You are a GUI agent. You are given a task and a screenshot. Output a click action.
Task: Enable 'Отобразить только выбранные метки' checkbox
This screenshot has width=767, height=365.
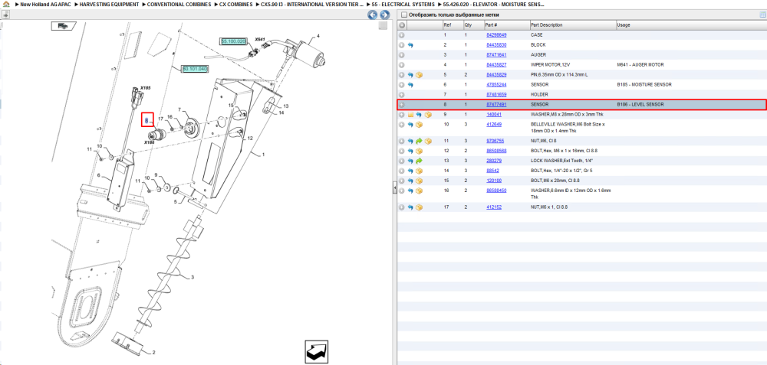point(403,15)
